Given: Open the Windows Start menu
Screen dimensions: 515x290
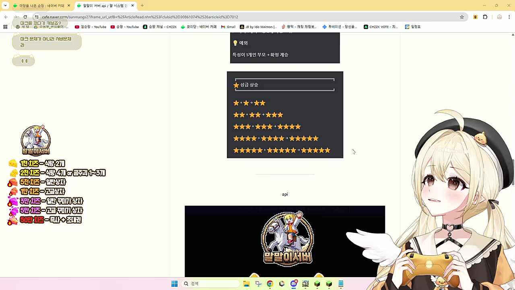Looking at the screenshot, I should tap(174, 284).
